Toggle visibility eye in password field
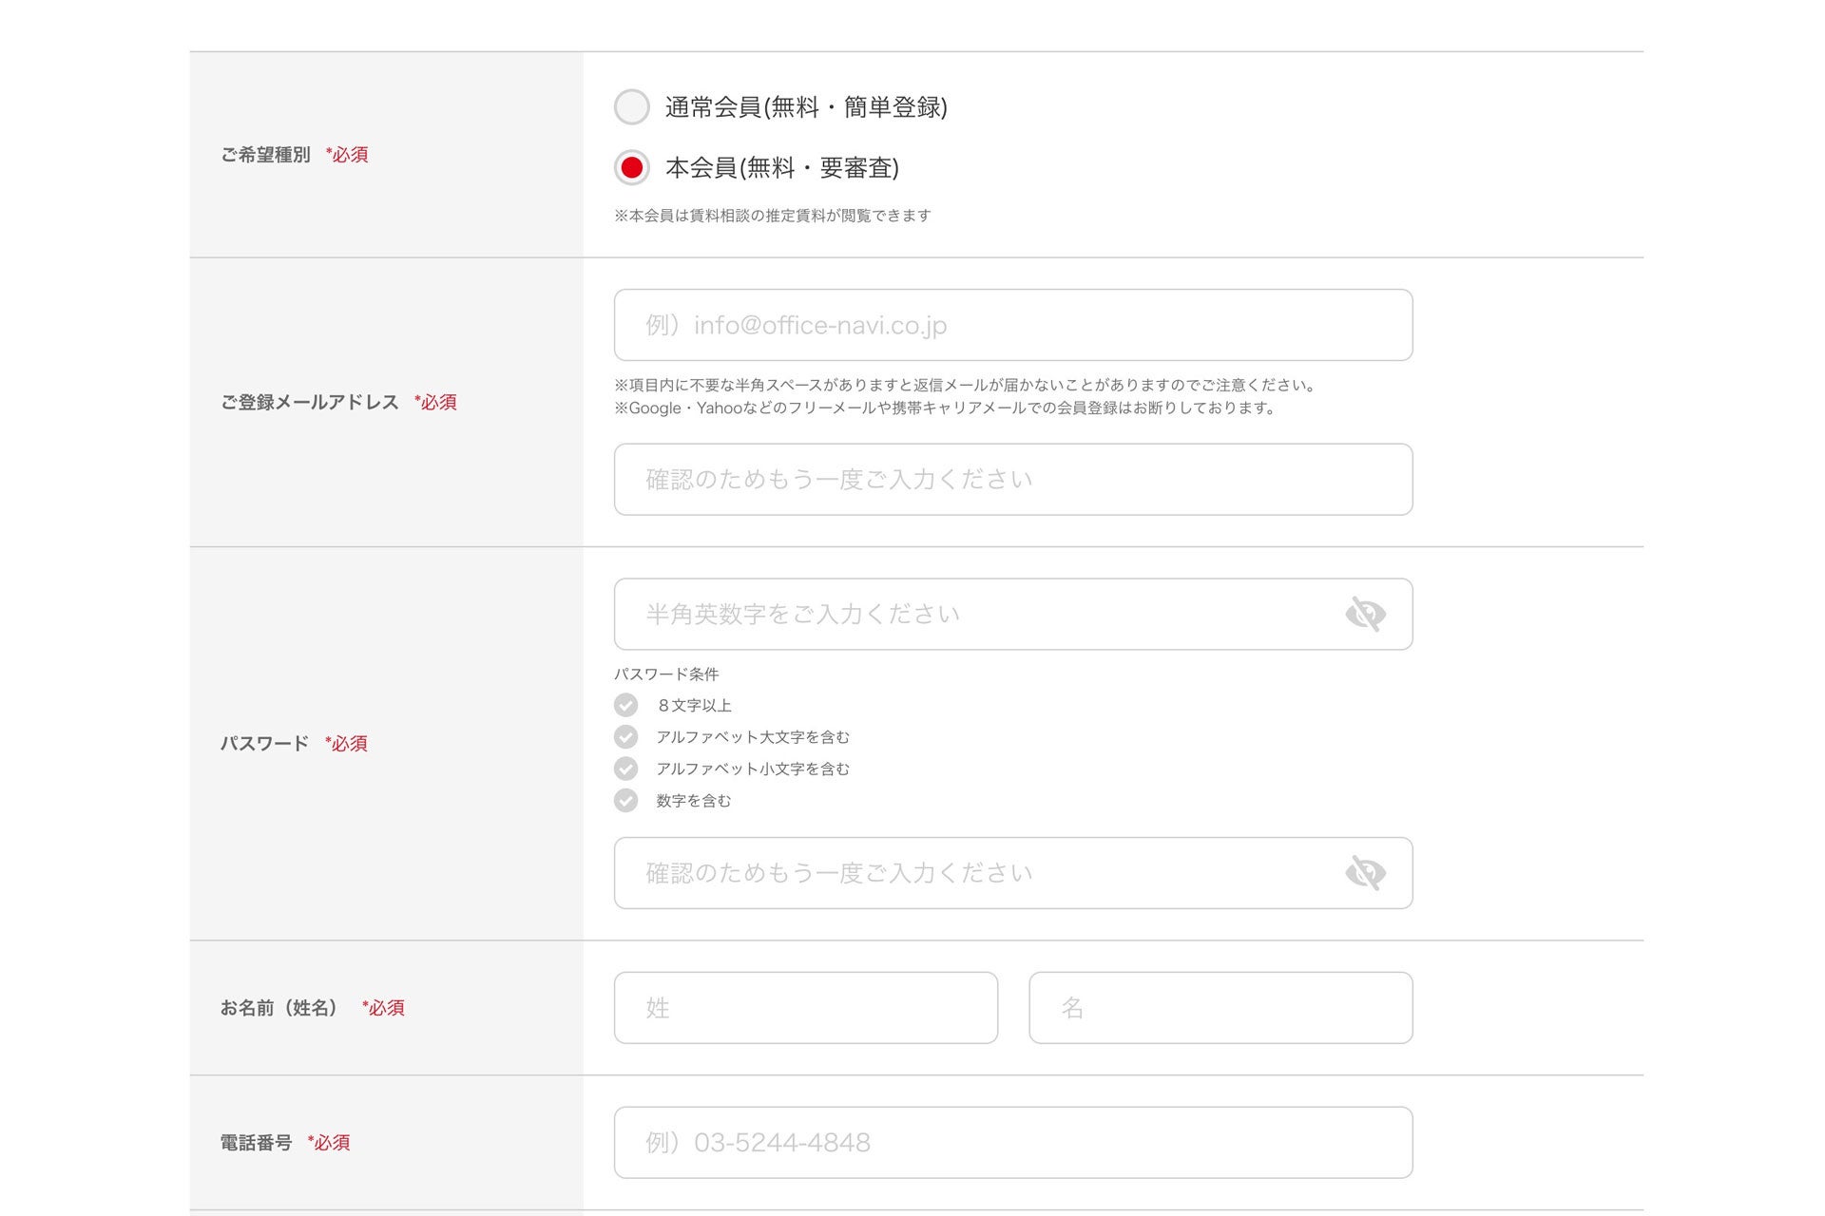This screenshot has width=1825, height=1216. point(1365,615)
